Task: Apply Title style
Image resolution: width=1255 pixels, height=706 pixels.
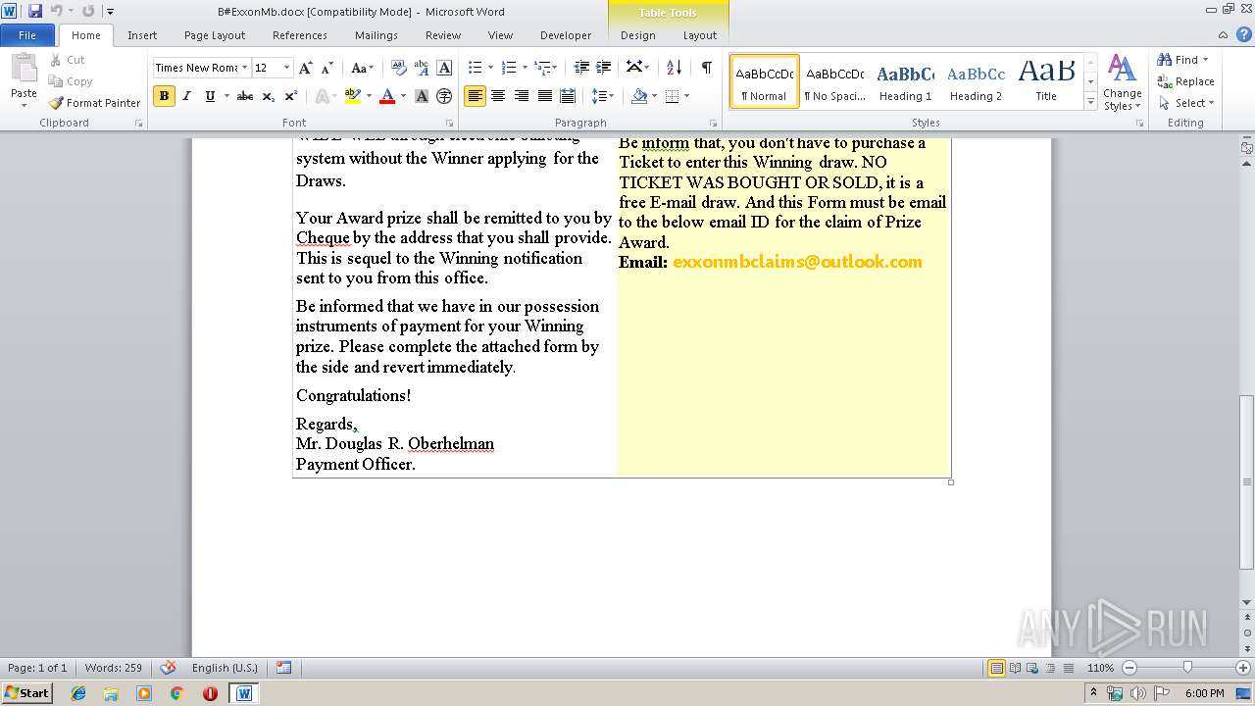Action: coord(1046,81)
